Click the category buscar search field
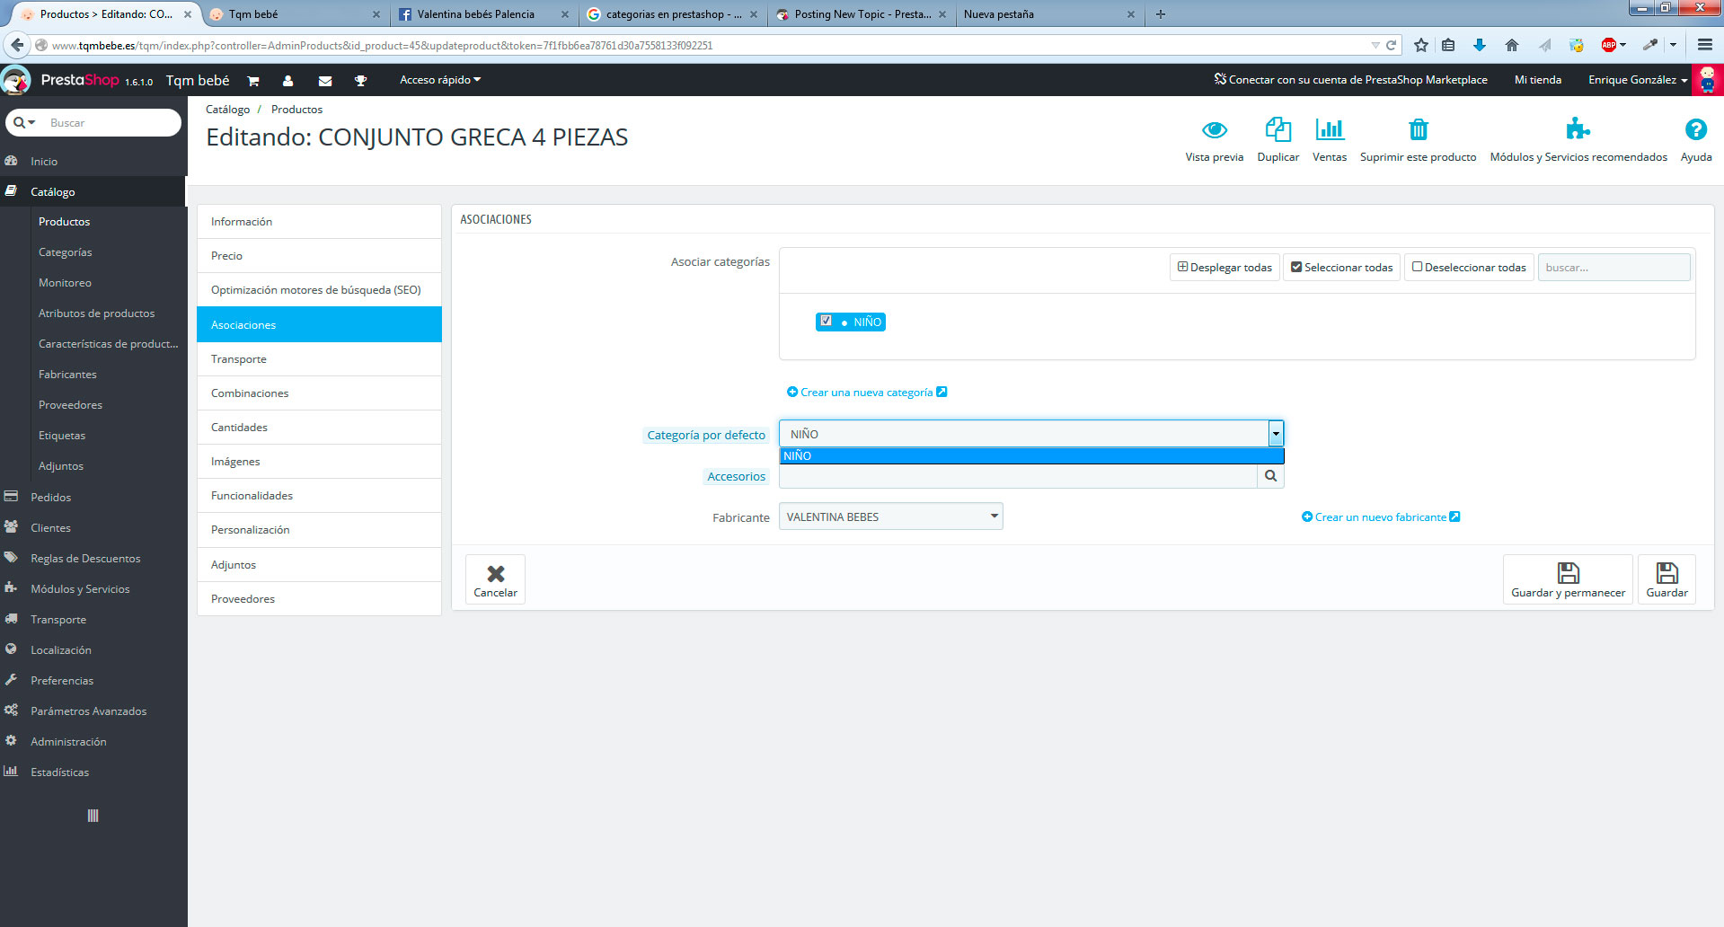This screenshot has width=1724, height=927. coord(1613,268)
